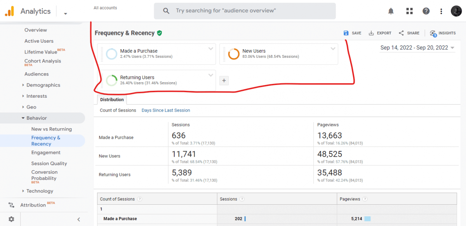Add a new segment with plus button

pyautogui.click(x=224, y=80)
